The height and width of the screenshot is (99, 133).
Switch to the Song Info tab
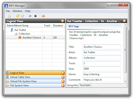point(72,85)
